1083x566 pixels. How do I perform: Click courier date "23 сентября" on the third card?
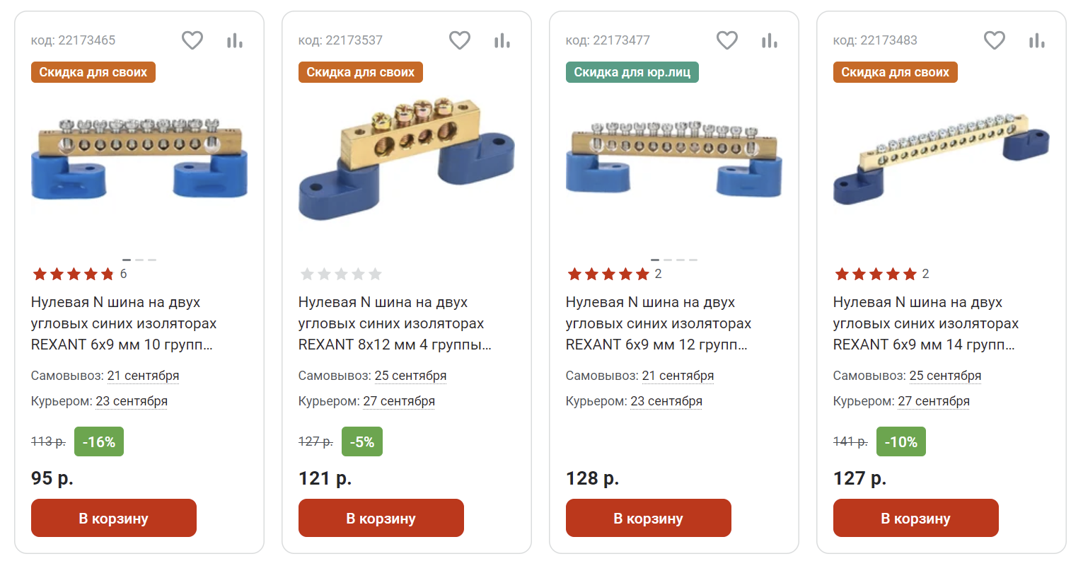(666, 401)
